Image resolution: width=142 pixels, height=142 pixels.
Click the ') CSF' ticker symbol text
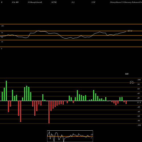click(x=93, y=2)
